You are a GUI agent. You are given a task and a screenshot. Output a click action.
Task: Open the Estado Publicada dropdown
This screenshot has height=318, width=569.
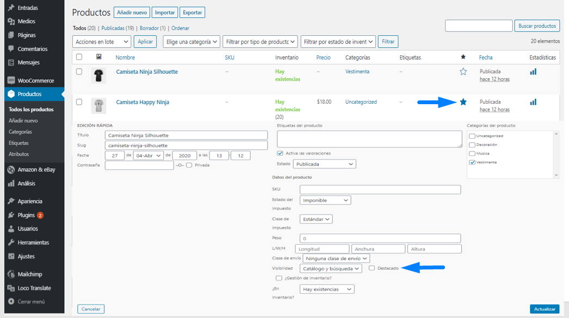324,164
